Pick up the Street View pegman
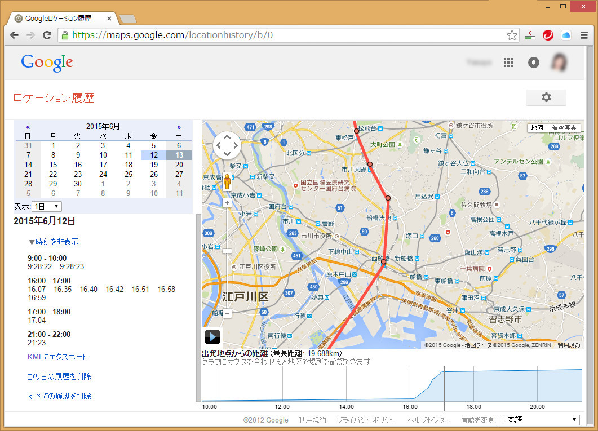The image size is (598, 431). 227,182
